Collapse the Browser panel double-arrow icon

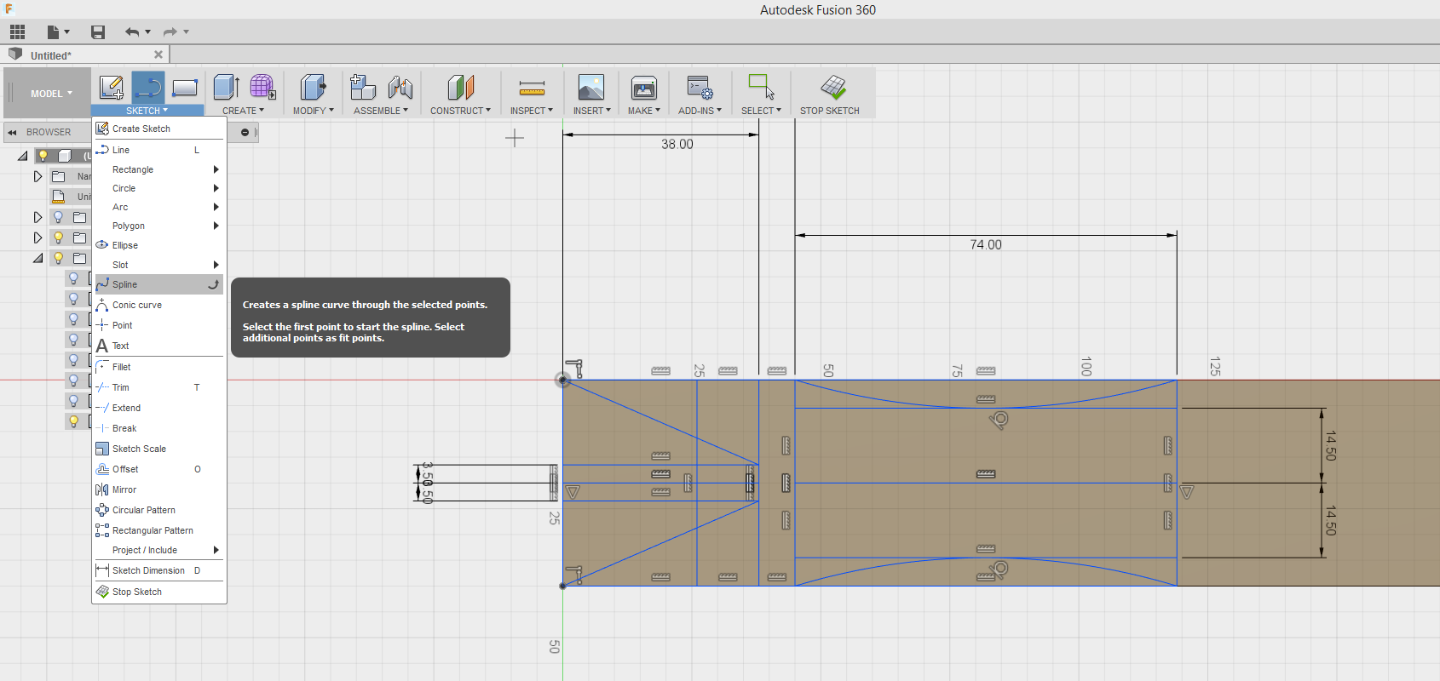click(x=13, y=132)
